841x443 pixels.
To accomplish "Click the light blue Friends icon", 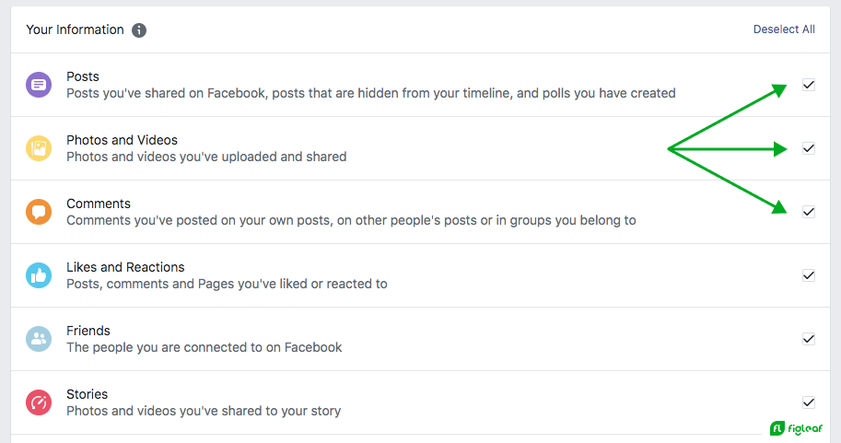I will (39, 339).
